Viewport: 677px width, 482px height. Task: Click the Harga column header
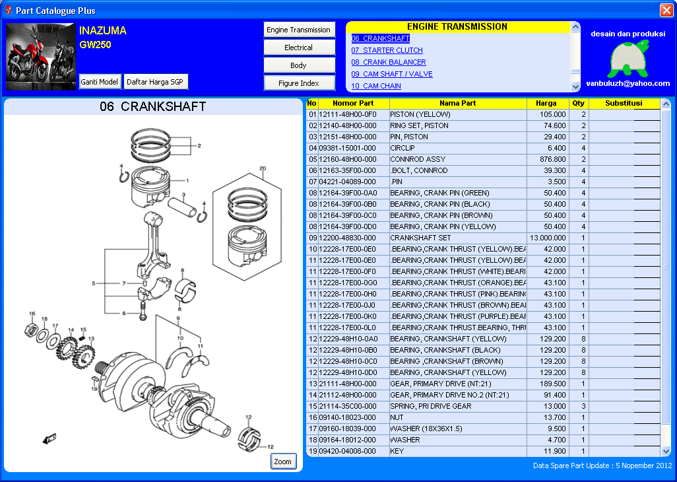pyautogui.click(x=548, y=103)
